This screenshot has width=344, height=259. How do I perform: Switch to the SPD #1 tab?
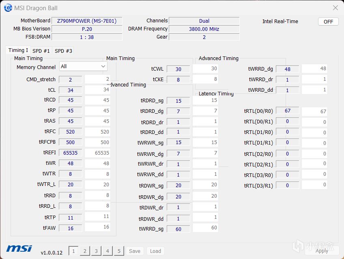click(41, 51)
